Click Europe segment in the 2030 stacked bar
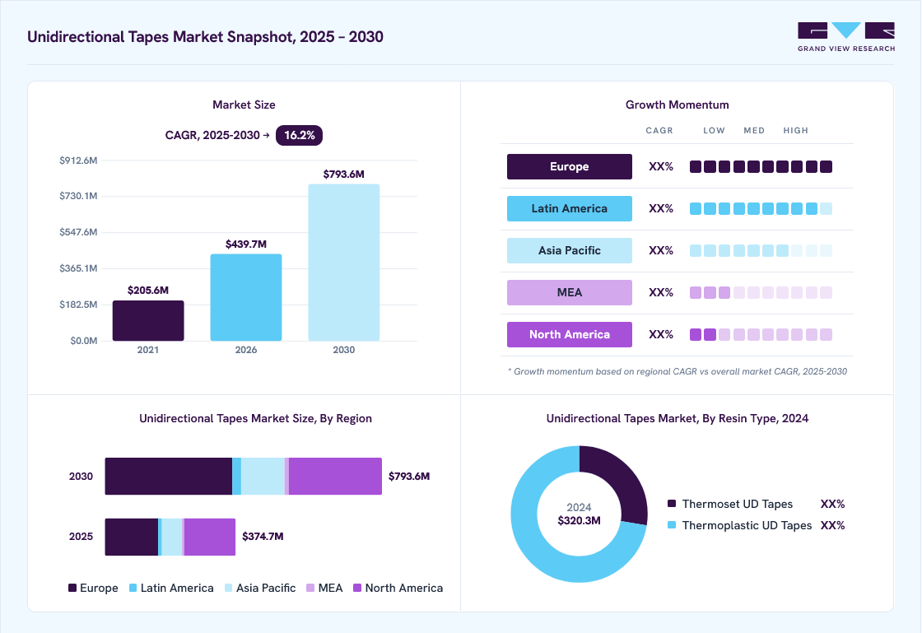The width and height of the screenshot is (922, 633). [168, 476]
